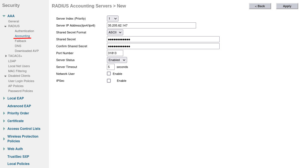Click the Server IP Address field

[151, 25]
